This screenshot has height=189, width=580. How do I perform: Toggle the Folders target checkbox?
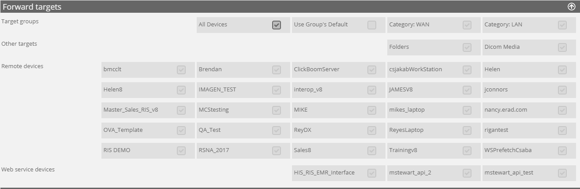467,47
